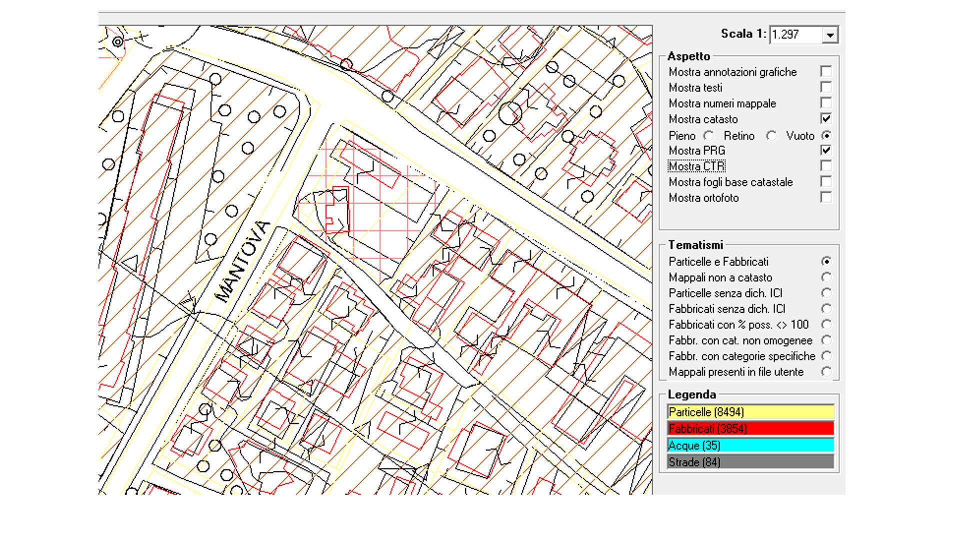Click the Aspetto group heading
This screenshot has height=540, width=960.
[x=688, y=56]
